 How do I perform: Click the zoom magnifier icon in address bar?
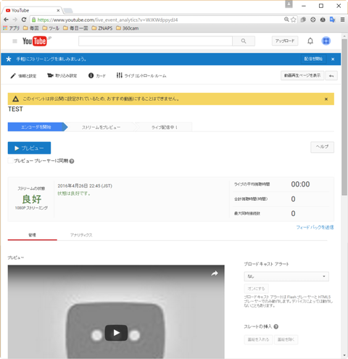coord(286,20)
